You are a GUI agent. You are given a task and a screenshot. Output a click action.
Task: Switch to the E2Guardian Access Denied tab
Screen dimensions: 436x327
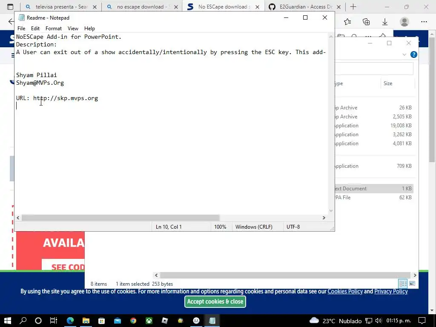(304, 7)
